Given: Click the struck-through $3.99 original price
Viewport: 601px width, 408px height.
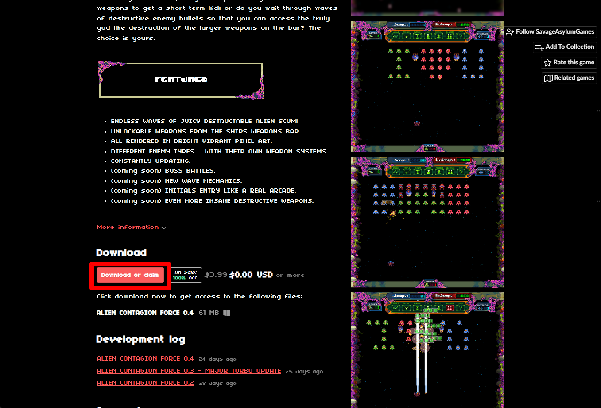Looking at the screenshot, I should point(216,275).
